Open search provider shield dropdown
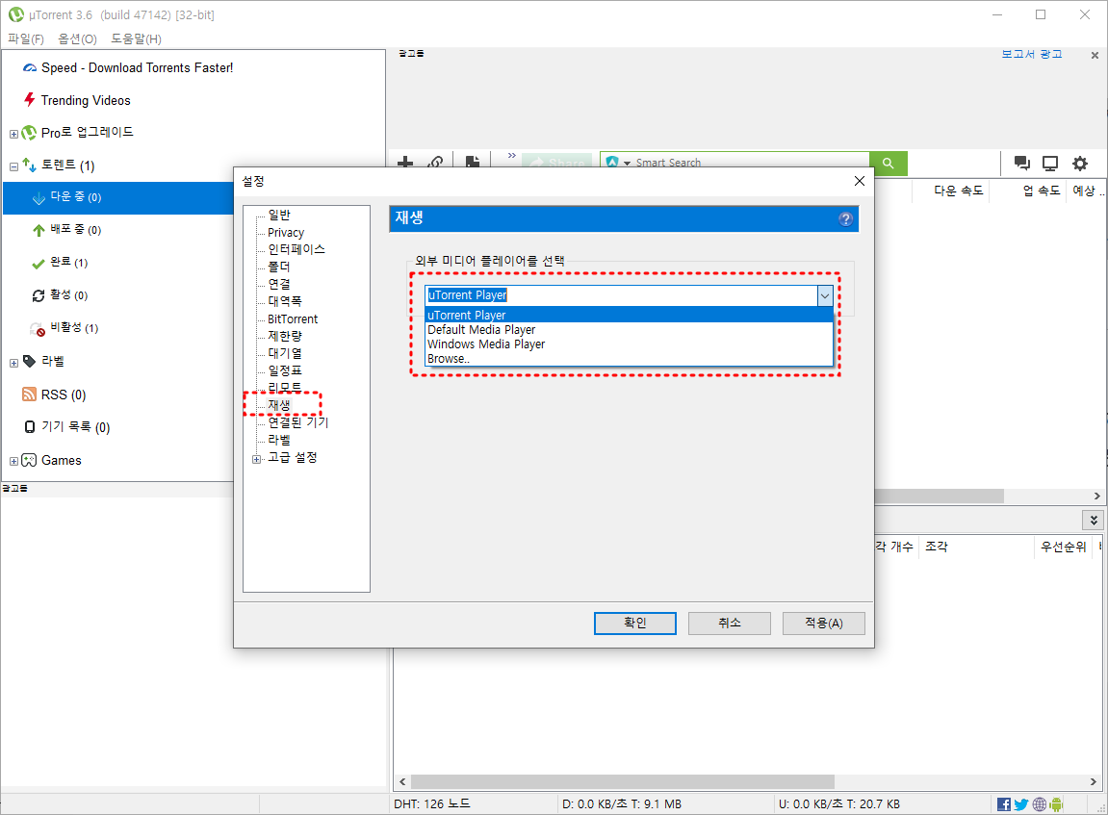Image resolution: width=1108 pixels, height=815 pixels. 618,163
